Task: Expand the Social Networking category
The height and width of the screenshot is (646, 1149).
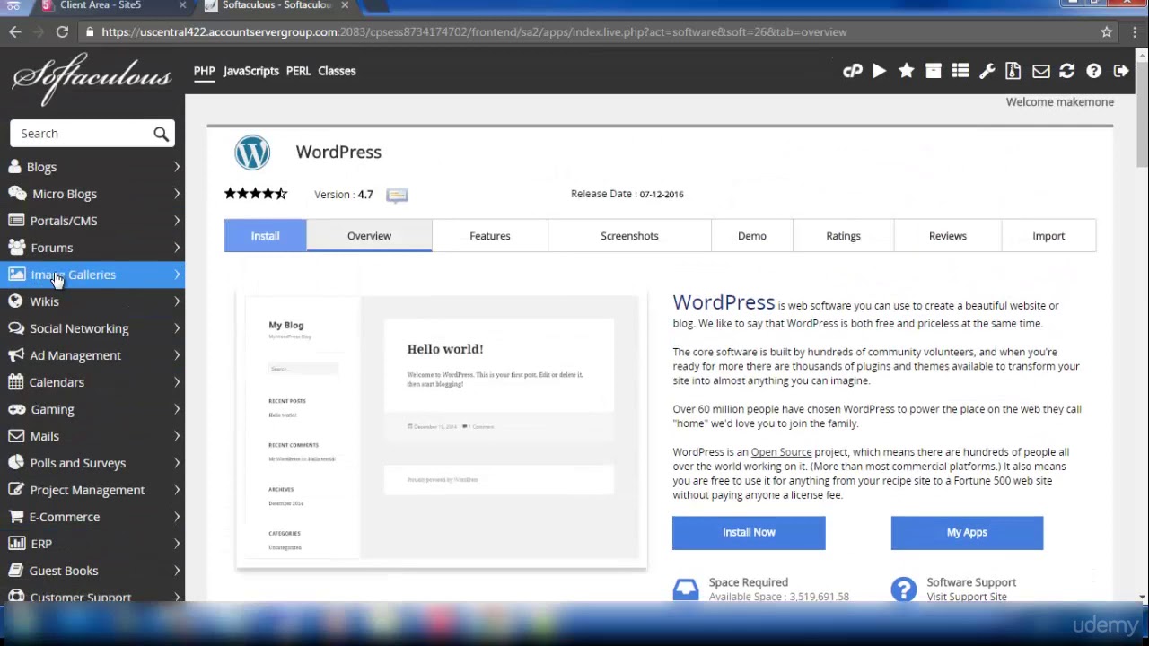Action: pyautogui.click(x=92, y=328)
